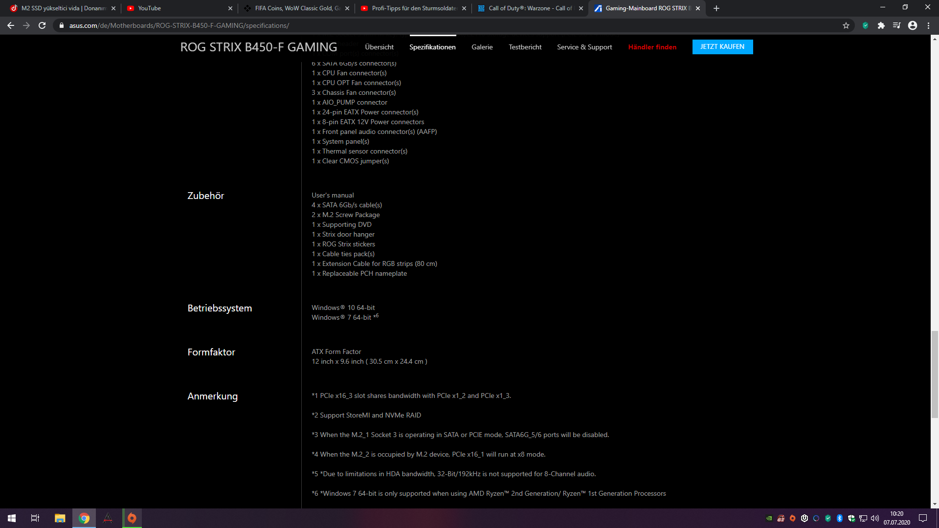Viewport: 939px width, 528px height.
Task: Open Service & Support section
Action: (x=584, y=47)
